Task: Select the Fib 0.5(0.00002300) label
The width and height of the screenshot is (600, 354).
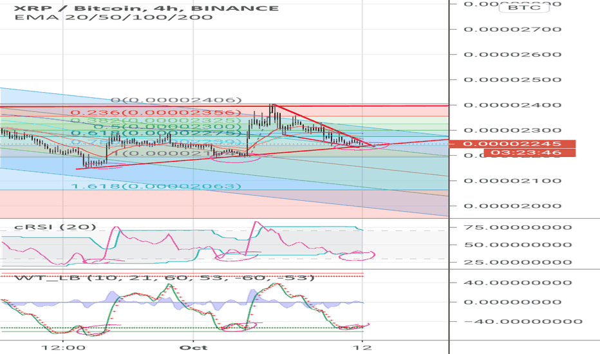Action: (167, 126)
